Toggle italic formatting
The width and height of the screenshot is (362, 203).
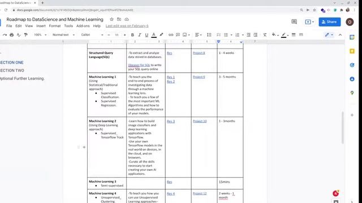click(x=140, y=35)
